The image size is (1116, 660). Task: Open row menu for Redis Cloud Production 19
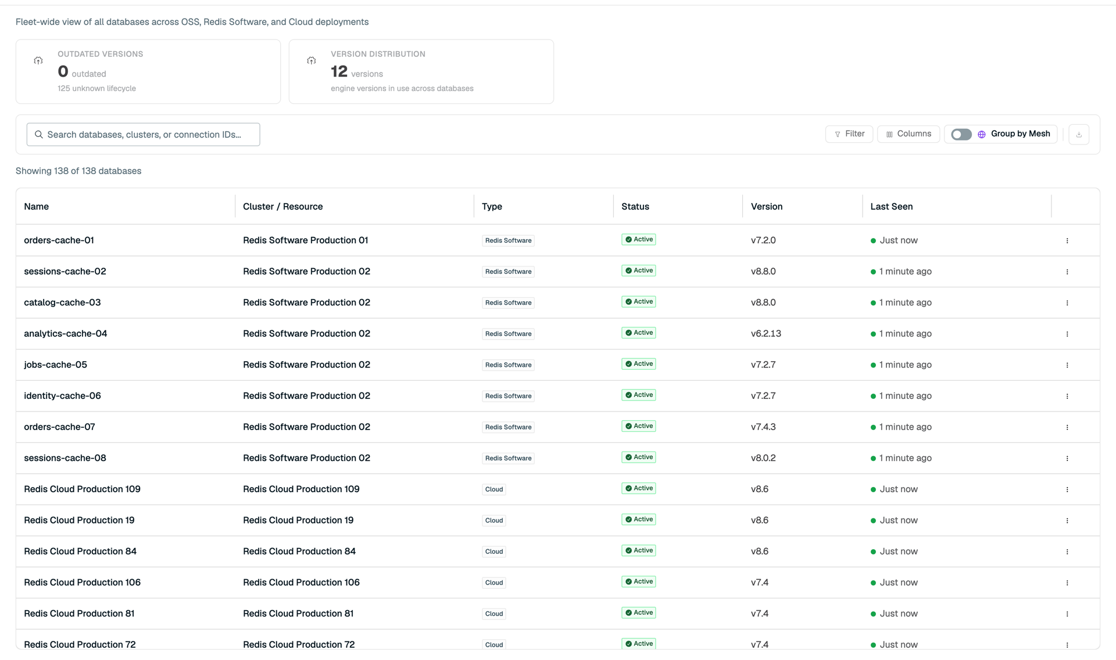click(1067, 521)
